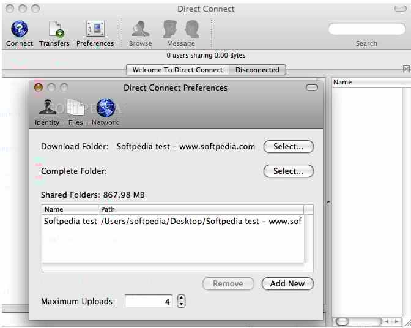Click the disabled Remove button
This screenshot has width=411, height=328.
coord(228,284)
